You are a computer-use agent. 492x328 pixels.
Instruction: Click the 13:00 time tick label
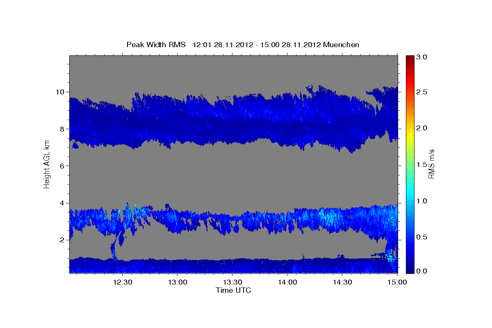[178, 282]
